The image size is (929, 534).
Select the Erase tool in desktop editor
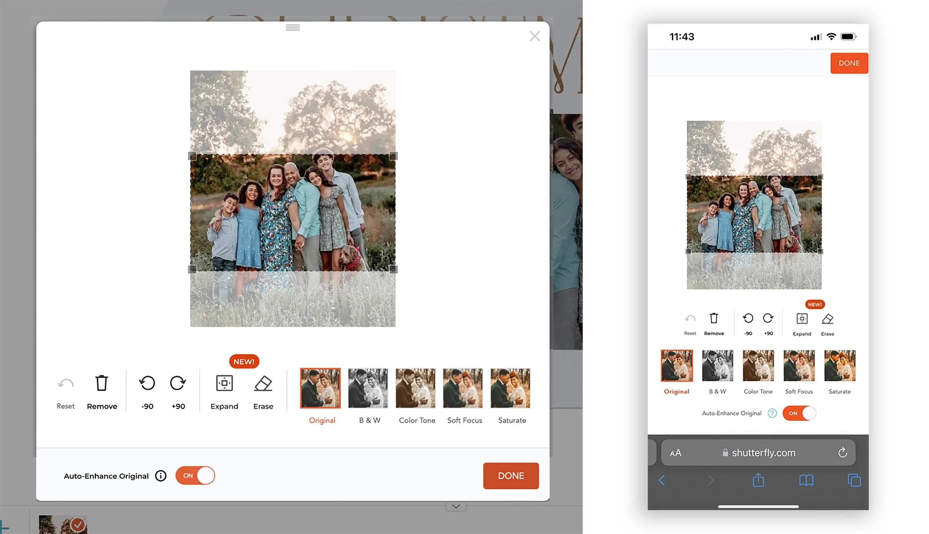(263, 383)
